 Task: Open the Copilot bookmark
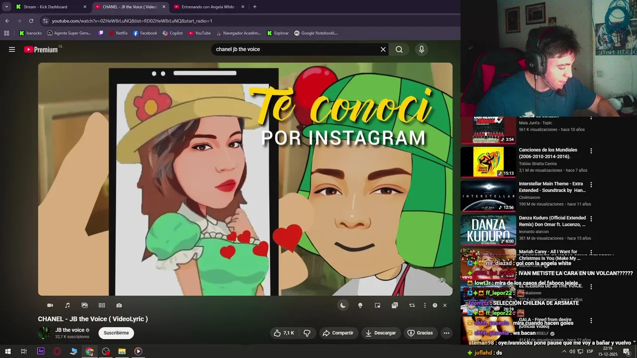coord(173,33)
